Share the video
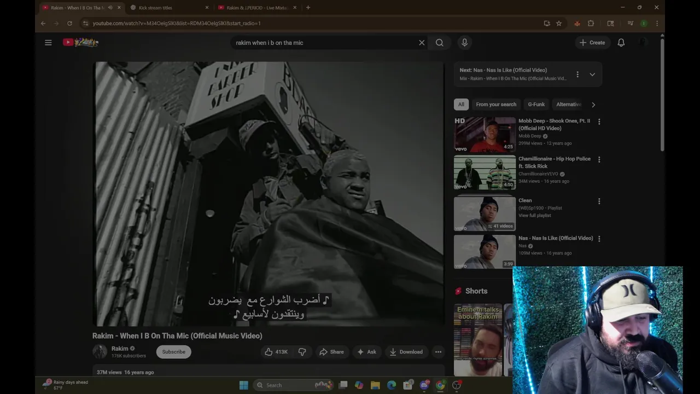 tap(331, 352)
